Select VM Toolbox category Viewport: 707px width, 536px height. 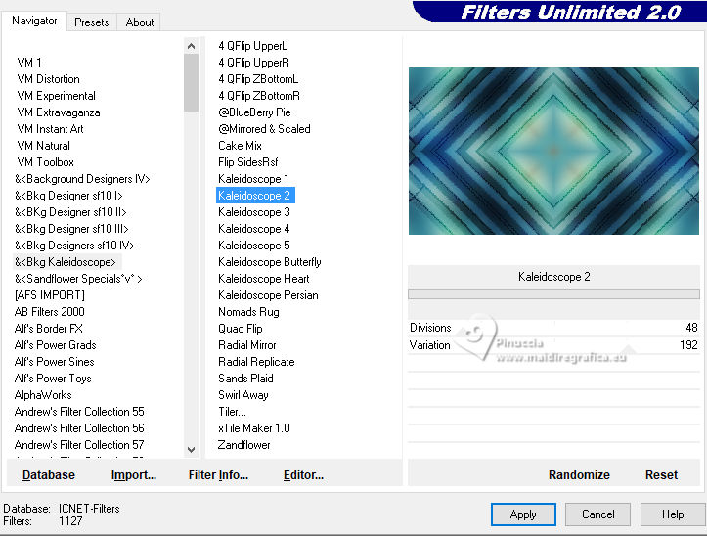pyautogui.click(x=45, y=162)
